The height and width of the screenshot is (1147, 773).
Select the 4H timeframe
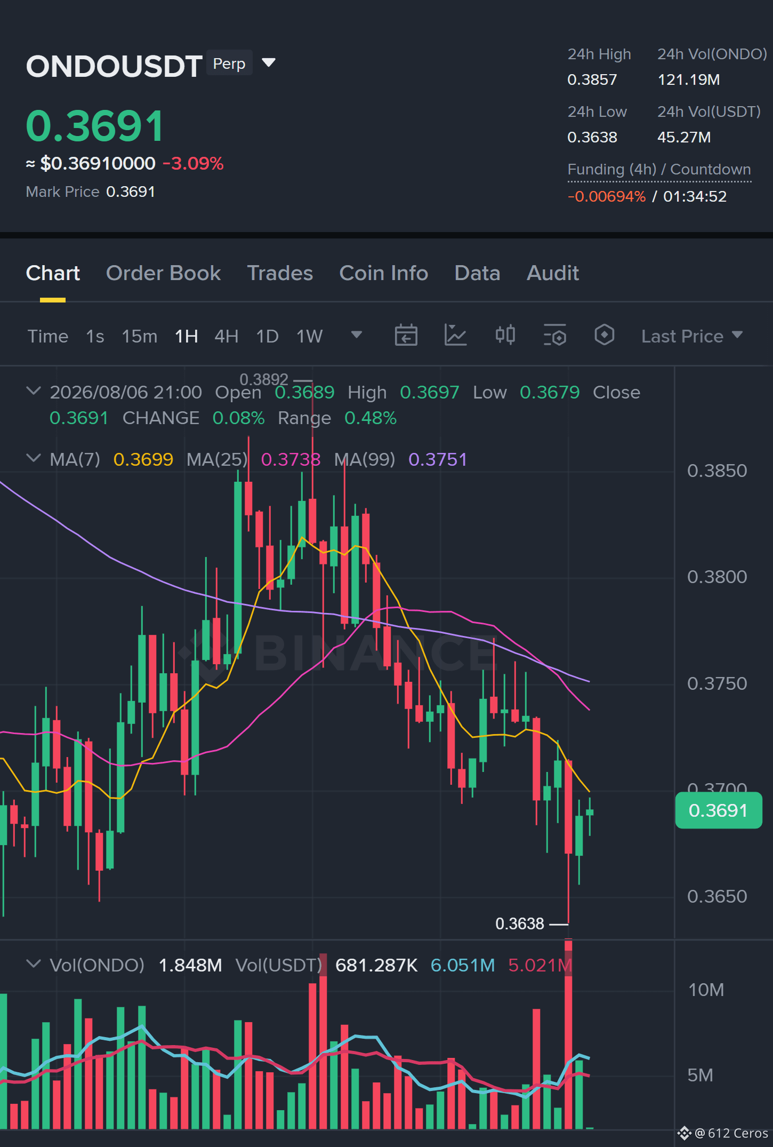(227, 336)
